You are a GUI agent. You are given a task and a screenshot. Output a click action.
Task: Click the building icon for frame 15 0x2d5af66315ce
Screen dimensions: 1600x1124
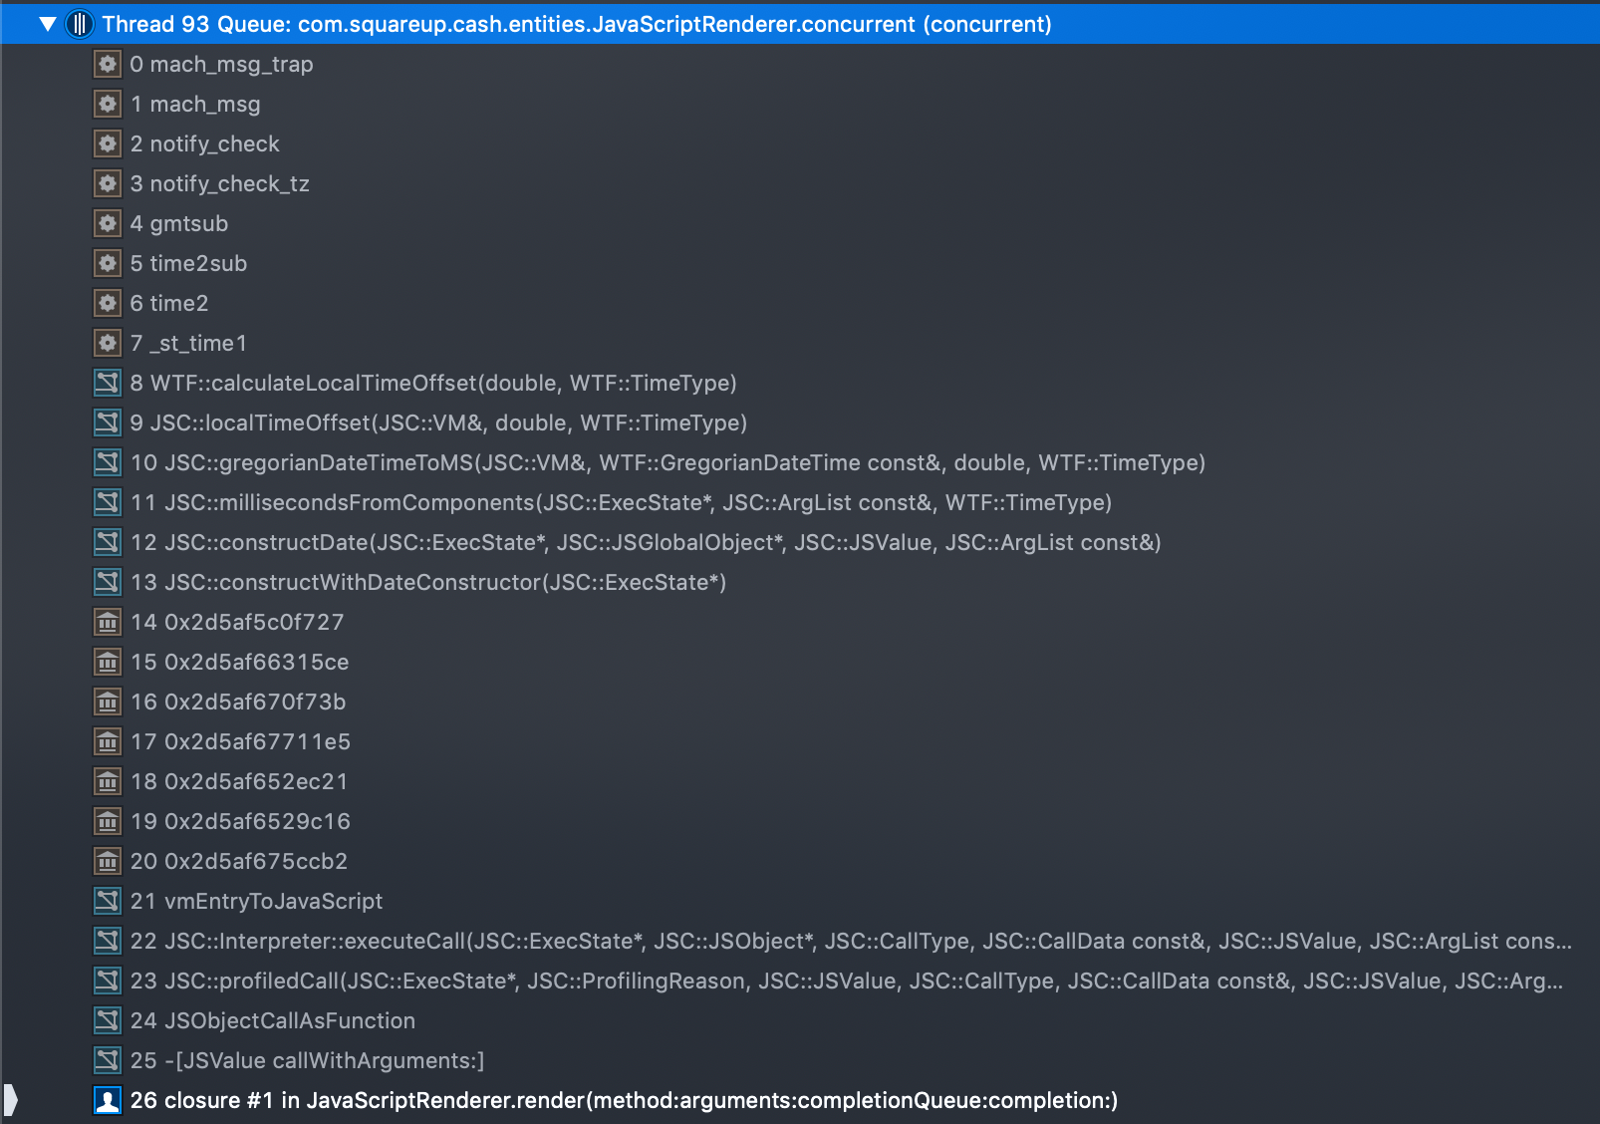point(108,662)
